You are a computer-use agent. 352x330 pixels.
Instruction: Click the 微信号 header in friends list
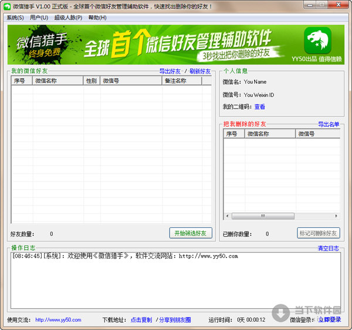click(131, 80)
